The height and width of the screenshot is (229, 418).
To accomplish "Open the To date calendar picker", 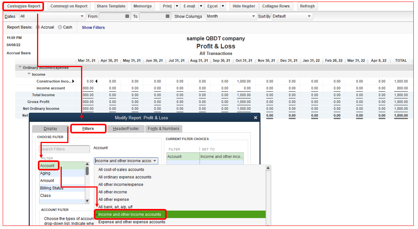I will coord(168,17).
